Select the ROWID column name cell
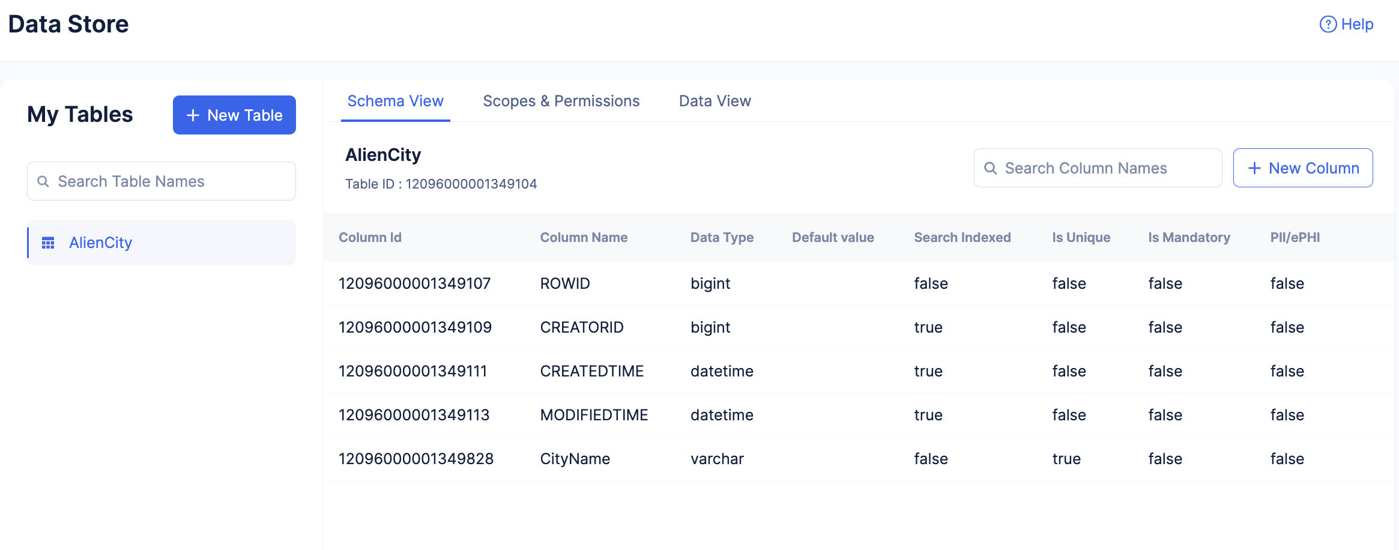 click(565, 283)
